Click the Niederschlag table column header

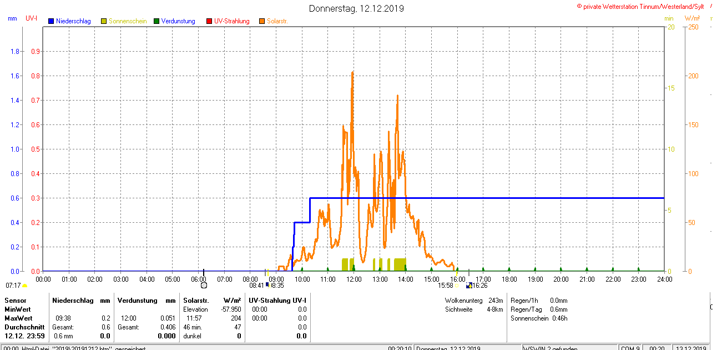[72, 301]
